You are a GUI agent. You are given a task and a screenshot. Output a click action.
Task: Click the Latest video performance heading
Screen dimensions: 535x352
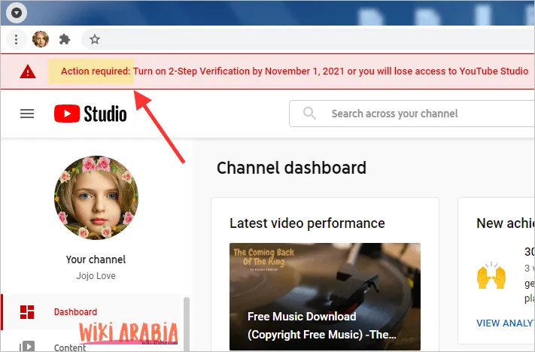pos(307,223)
